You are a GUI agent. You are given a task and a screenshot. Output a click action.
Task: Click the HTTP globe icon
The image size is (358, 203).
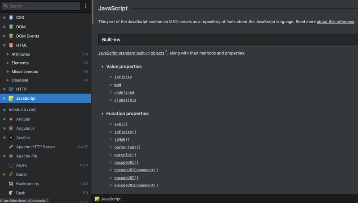click(x=11, y=89)
